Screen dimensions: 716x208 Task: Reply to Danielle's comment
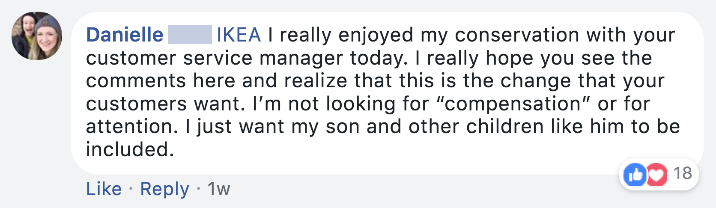[164, 189]
